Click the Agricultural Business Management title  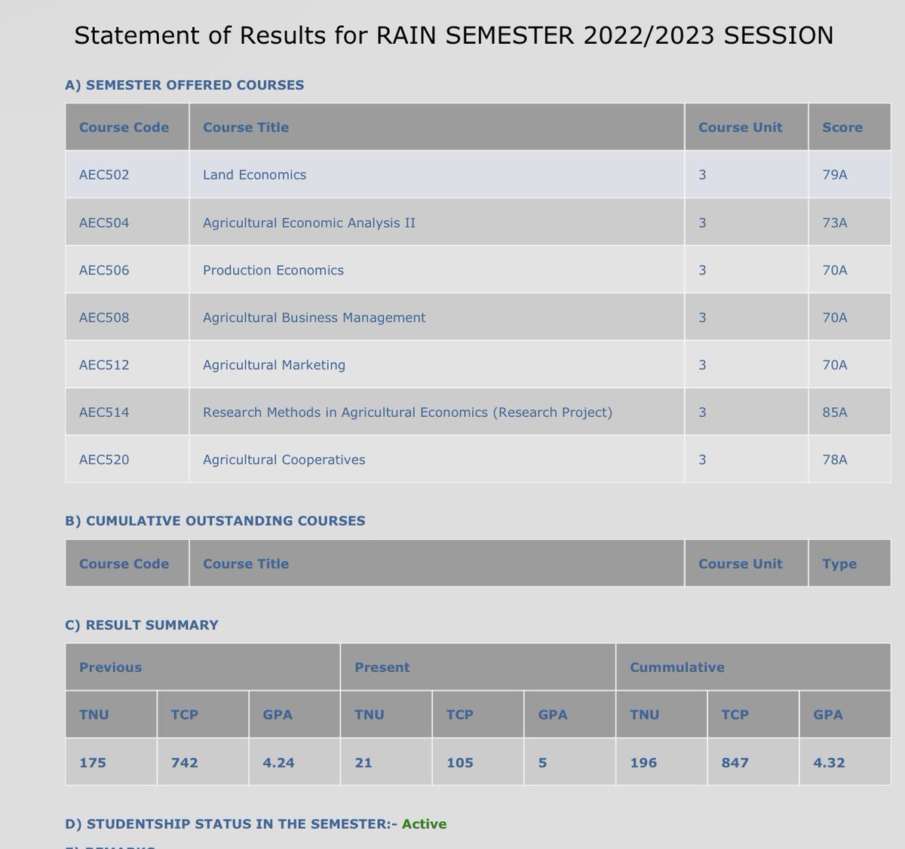tap(314, 317)
